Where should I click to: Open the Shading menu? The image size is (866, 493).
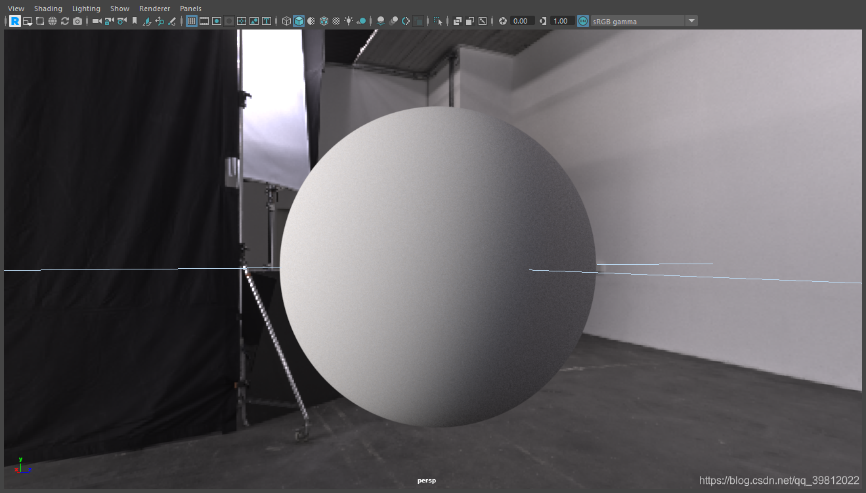click(48, 9)
